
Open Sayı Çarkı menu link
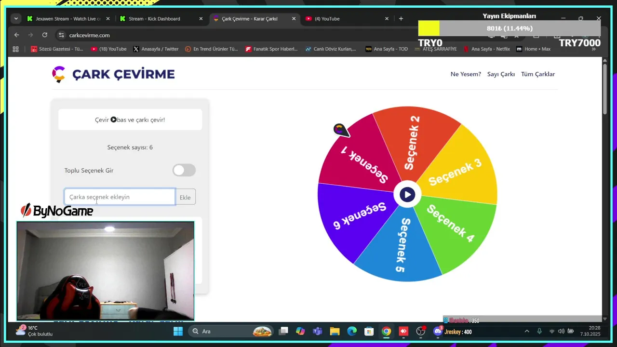(x=501, y=74)
